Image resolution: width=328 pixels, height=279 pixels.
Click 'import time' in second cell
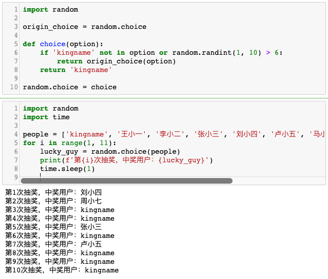46,117
